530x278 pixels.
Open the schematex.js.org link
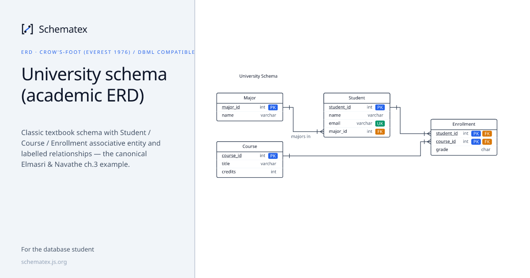(44, 262)
